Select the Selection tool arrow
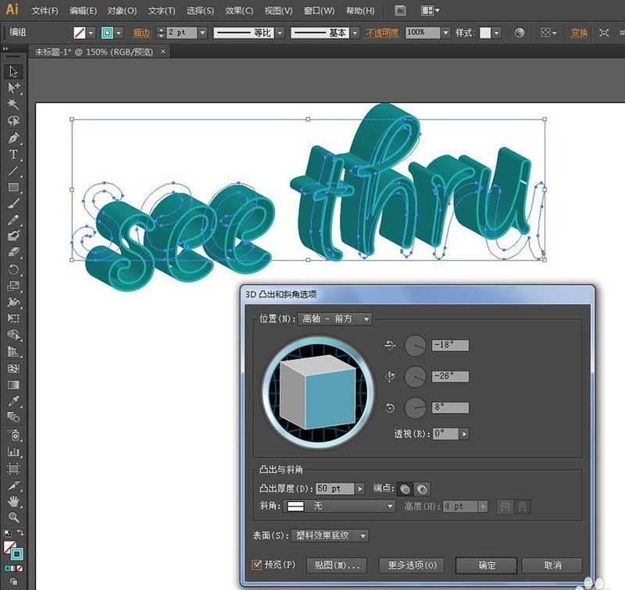This screenshot has height=590, width=625. click(x=13, y=72)
